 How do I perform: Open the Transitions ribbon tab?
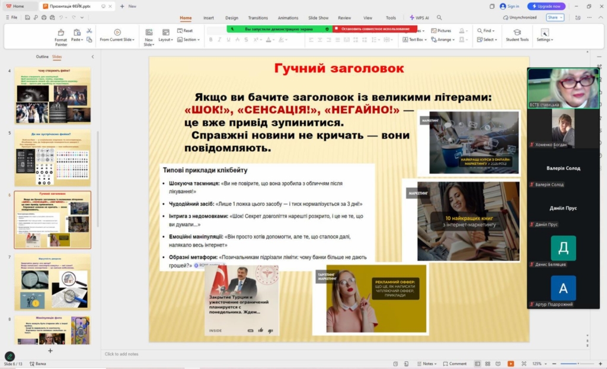[258, 18]
